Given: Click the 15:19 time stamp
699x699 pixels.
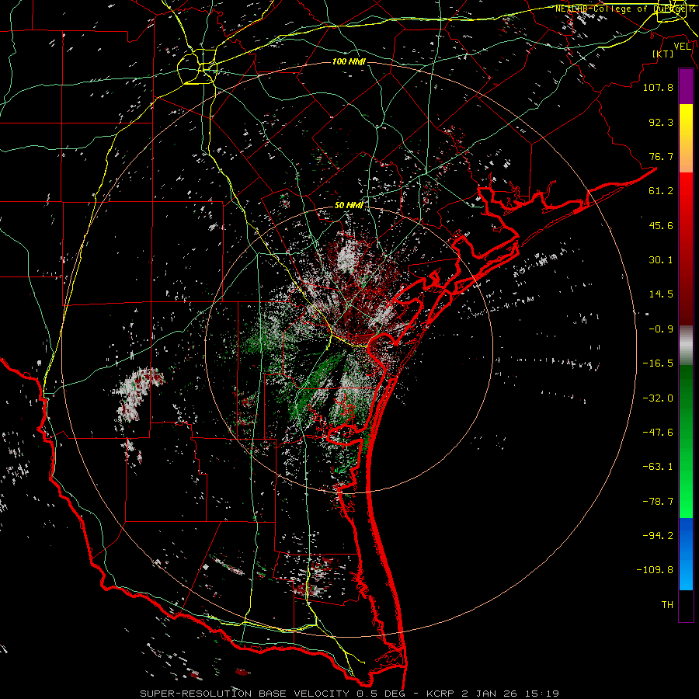Looking at the screenshot, I should point(541,694).
